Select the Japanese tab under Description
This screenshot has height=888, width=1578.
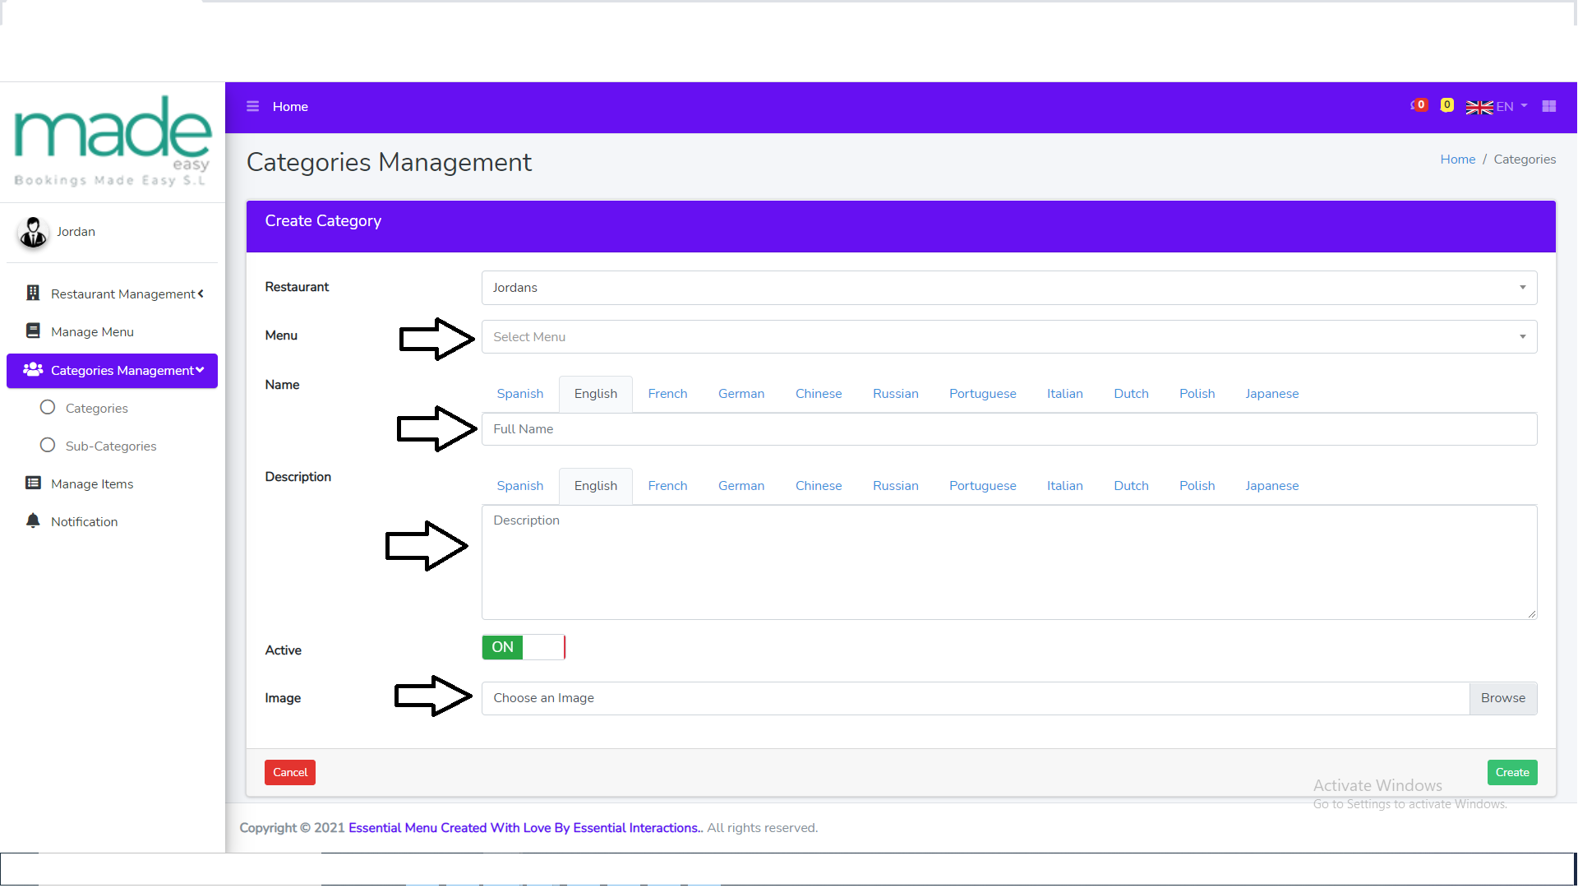(1272, 486)
